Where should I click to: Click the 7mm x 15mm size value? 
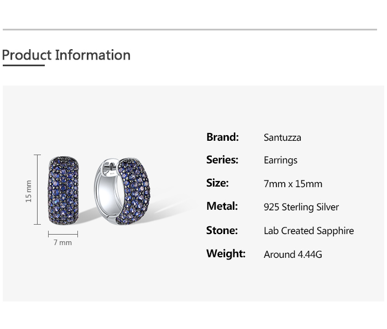293,184
